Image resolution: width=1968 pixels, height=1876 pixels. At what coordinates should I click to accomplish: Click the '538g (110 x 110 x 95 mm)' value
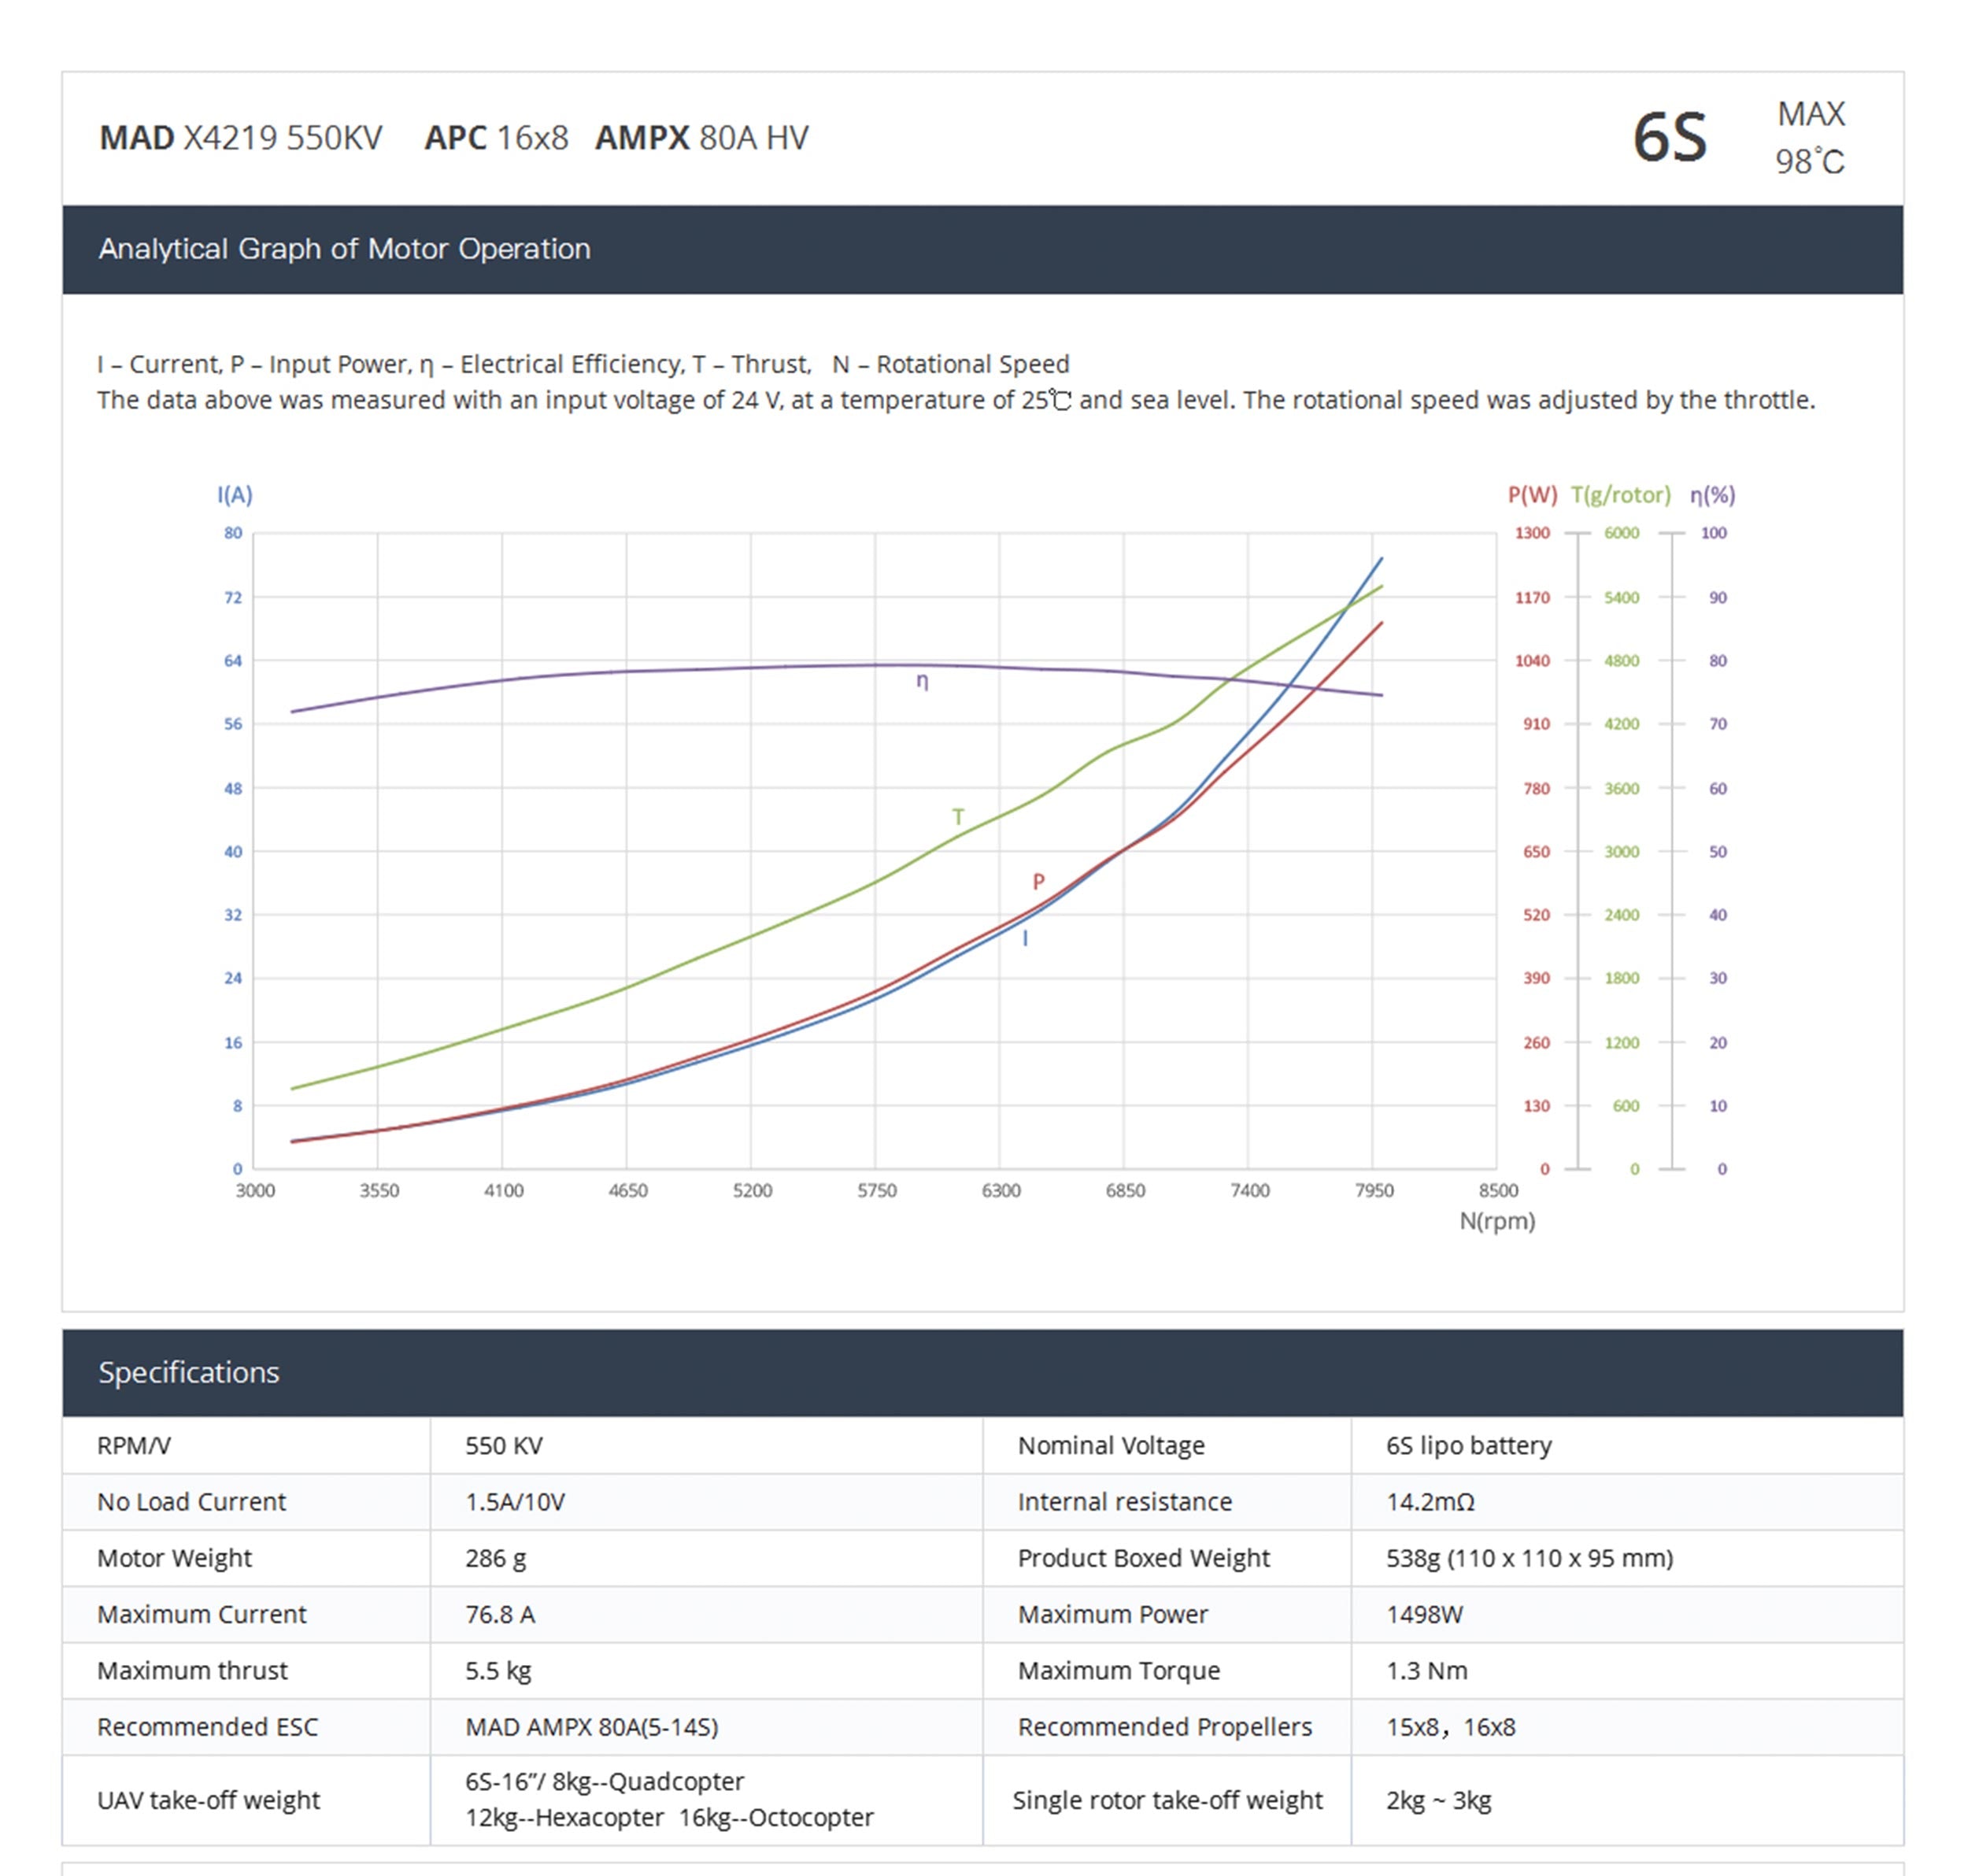click(1529, 1558)
